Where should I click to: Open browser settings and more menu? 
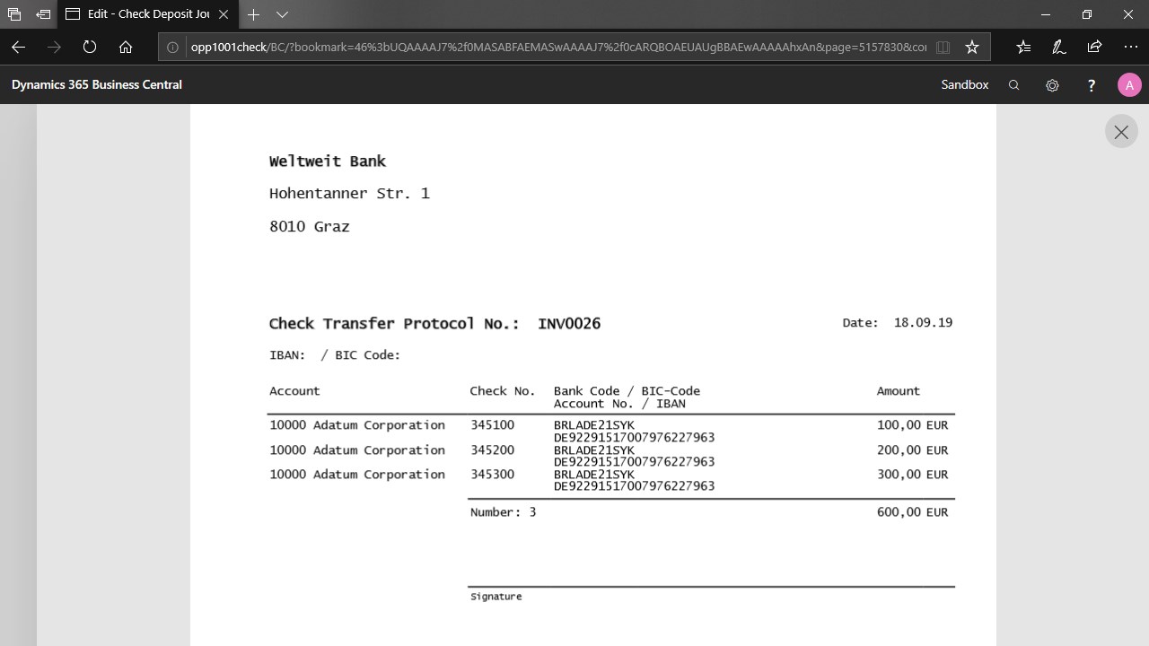tap(1130, 47)
